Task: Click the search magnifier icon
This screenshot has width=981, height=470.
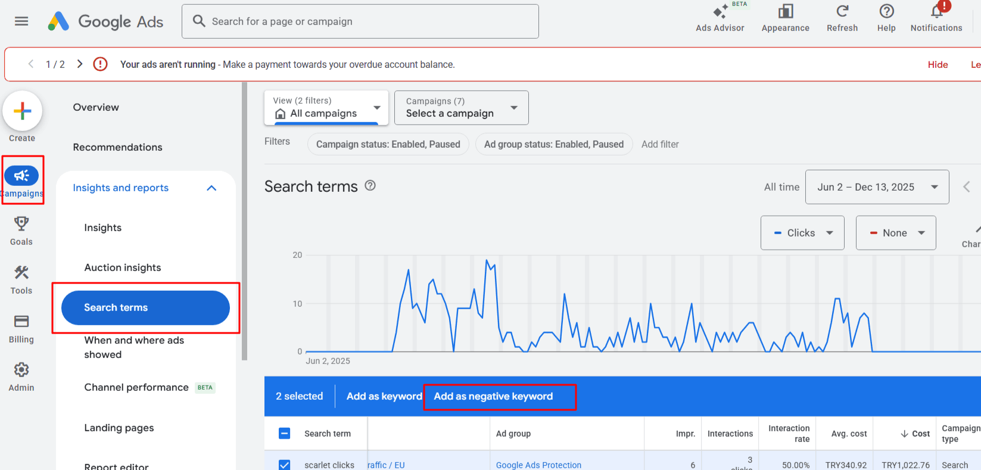Action: [x=199, y=21]
